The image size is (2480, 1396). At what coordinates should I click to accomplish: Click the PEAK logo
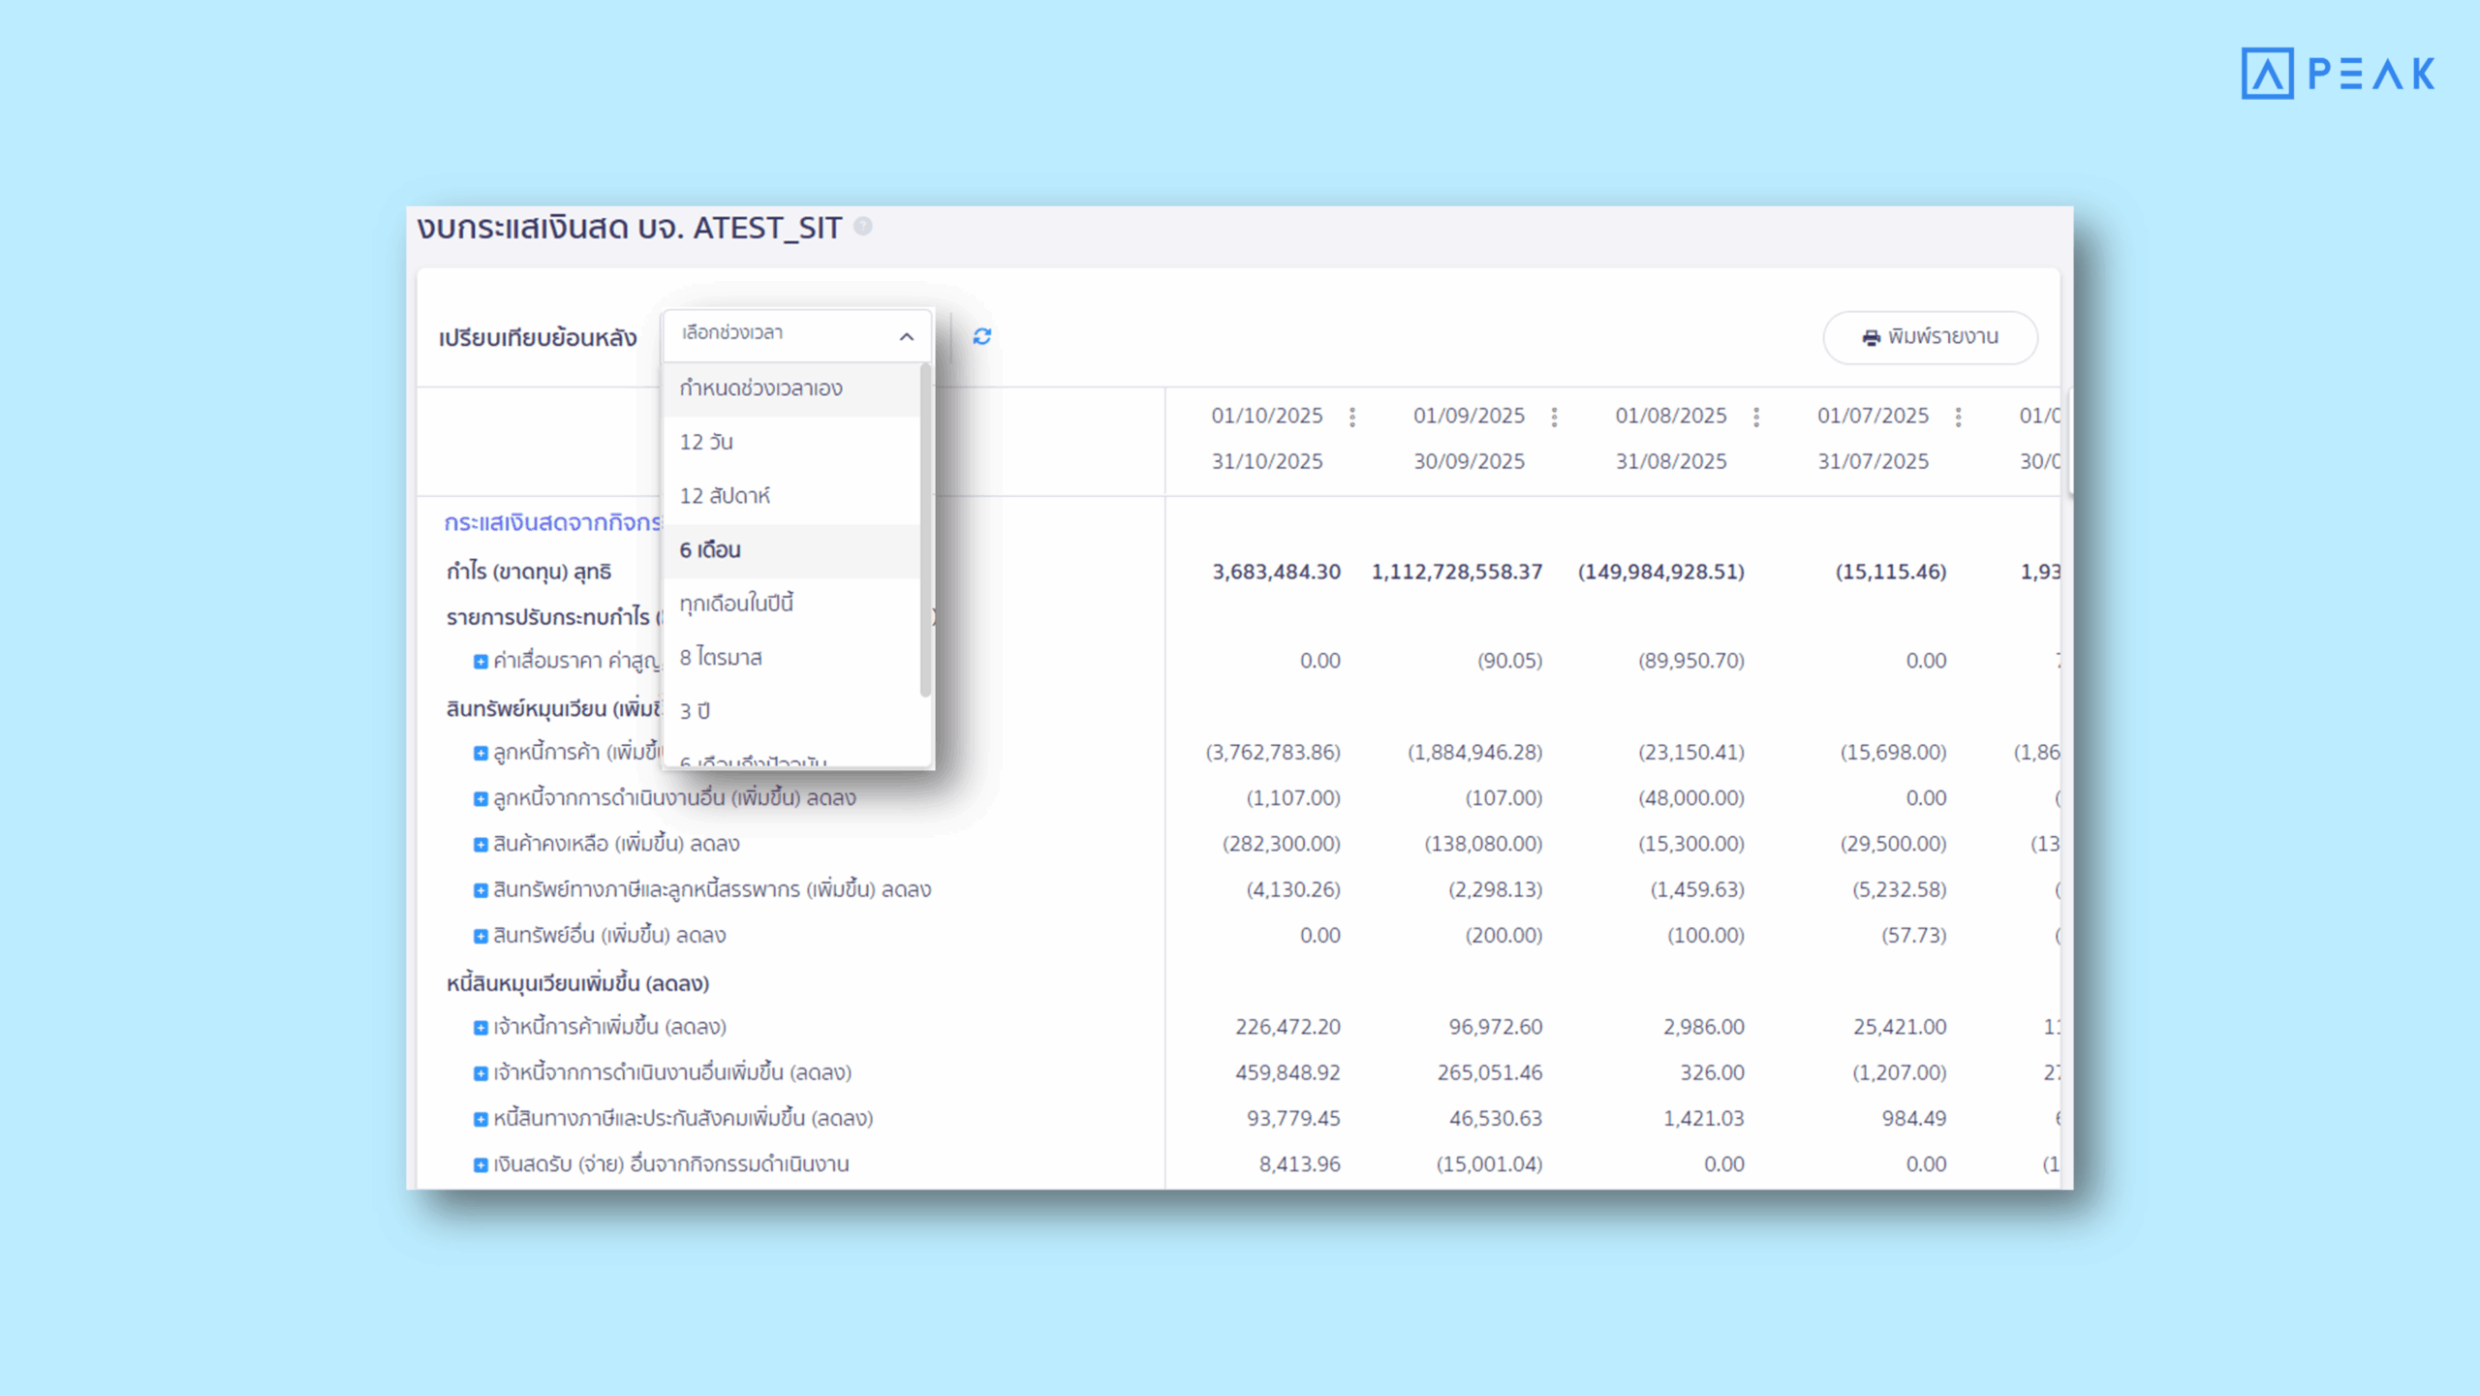[x=2337, y=74]
